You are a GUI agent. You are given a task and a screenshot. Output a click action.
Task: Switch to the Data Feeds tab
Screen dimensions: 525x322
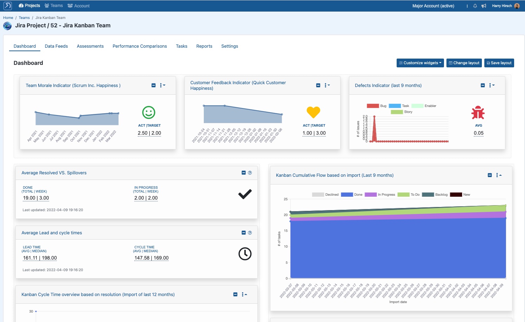pos(56,46)
